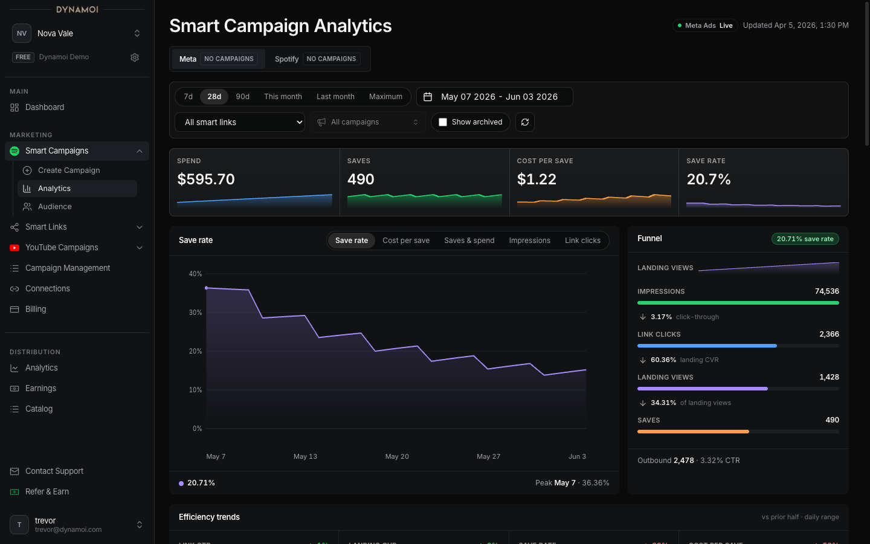Click the Smart Links share icon
This screenshot has height=544, width=870.
pyautogui.click(x=14, y=227)
